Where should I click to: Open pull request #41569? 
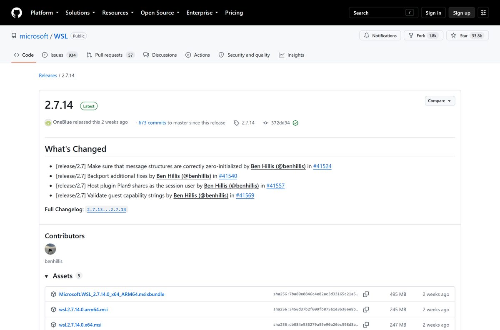click(x=245, y=195)
